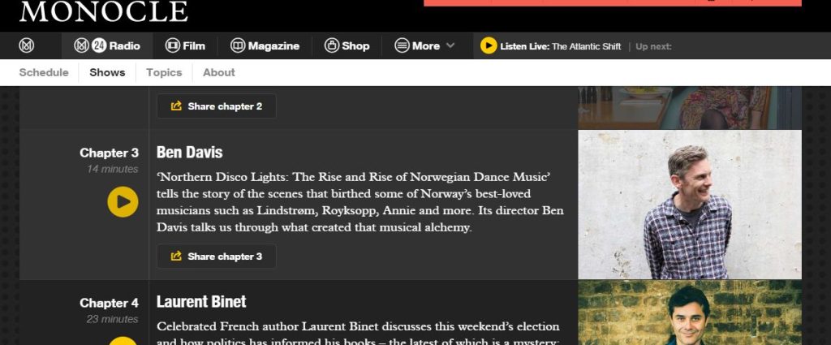Image resolution: width=831 pixels, height=345 pixels.
Task: Play Chapter 4 Laurent Binet audio
Action: (123, 340)
